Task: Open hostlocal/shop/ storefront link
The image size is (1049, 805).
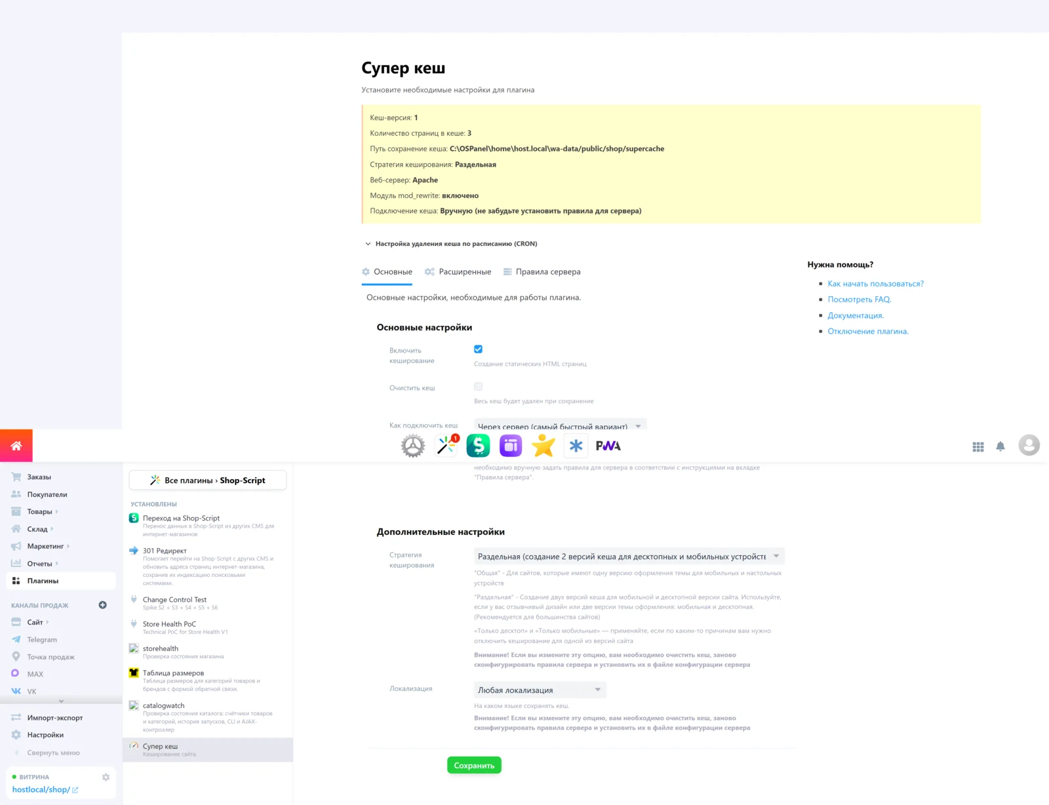Action: point(45,789)
